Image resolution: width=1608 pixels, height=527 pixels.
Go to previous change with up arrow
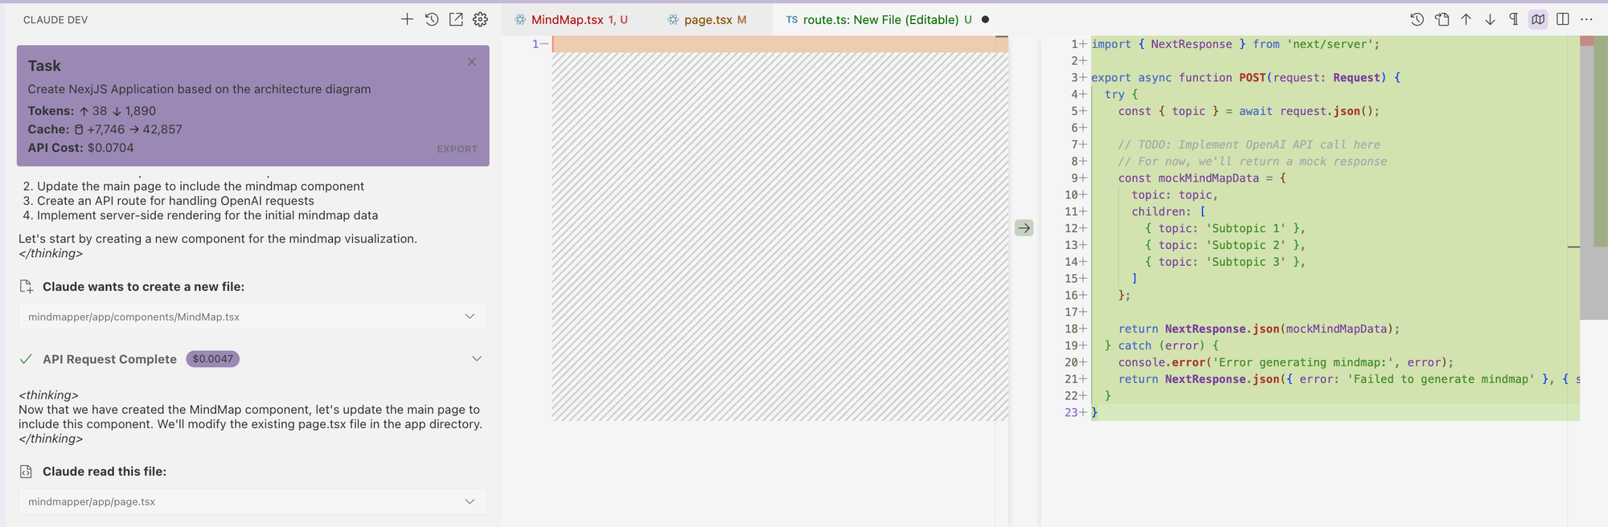click(x=1466, y=19)
